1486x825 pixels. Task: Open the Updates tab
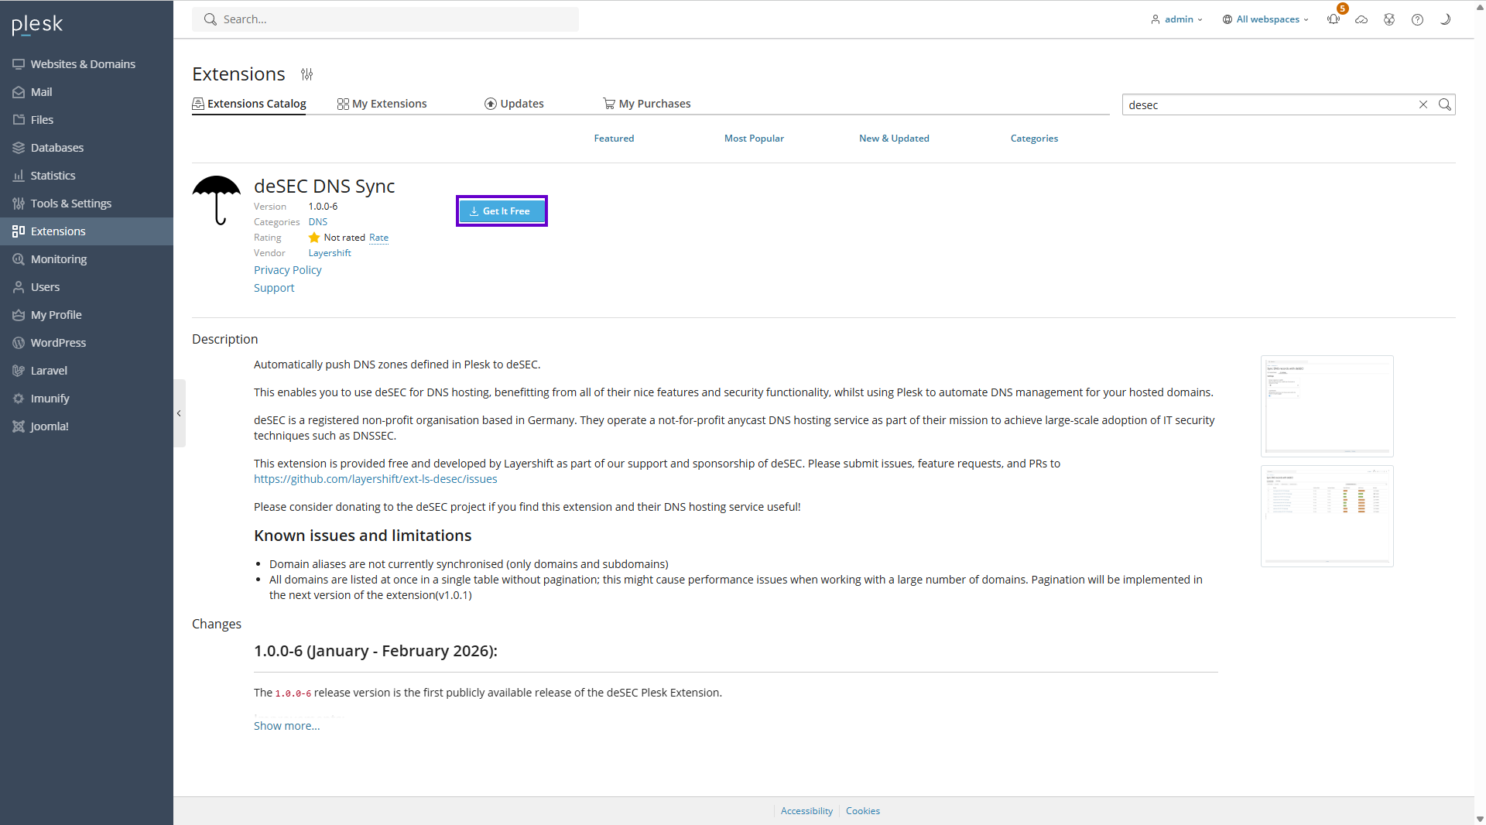pos(514,104)
